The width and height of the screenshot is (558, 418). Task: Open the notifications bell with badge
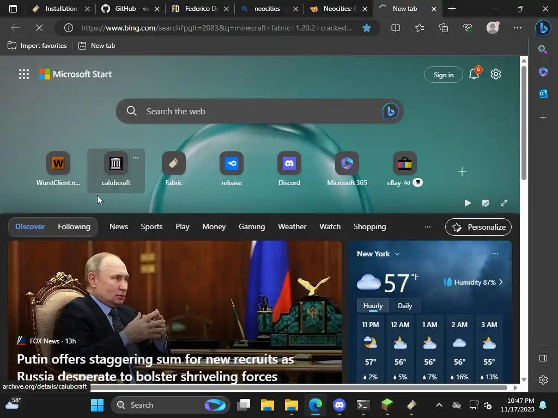click(x=475, y=73)
